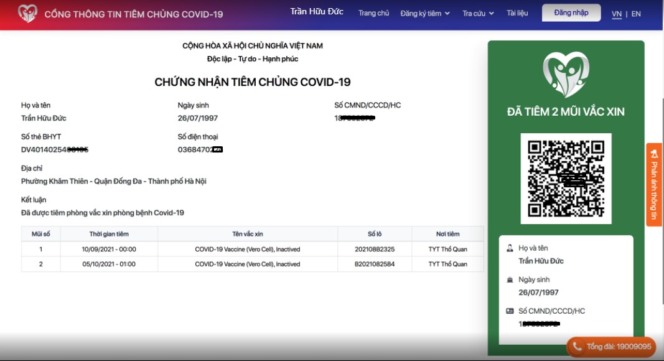Expand the Đăng ký tiêm dropdown
The height and width of the screenshot is (361, 664).
point(425,14)
